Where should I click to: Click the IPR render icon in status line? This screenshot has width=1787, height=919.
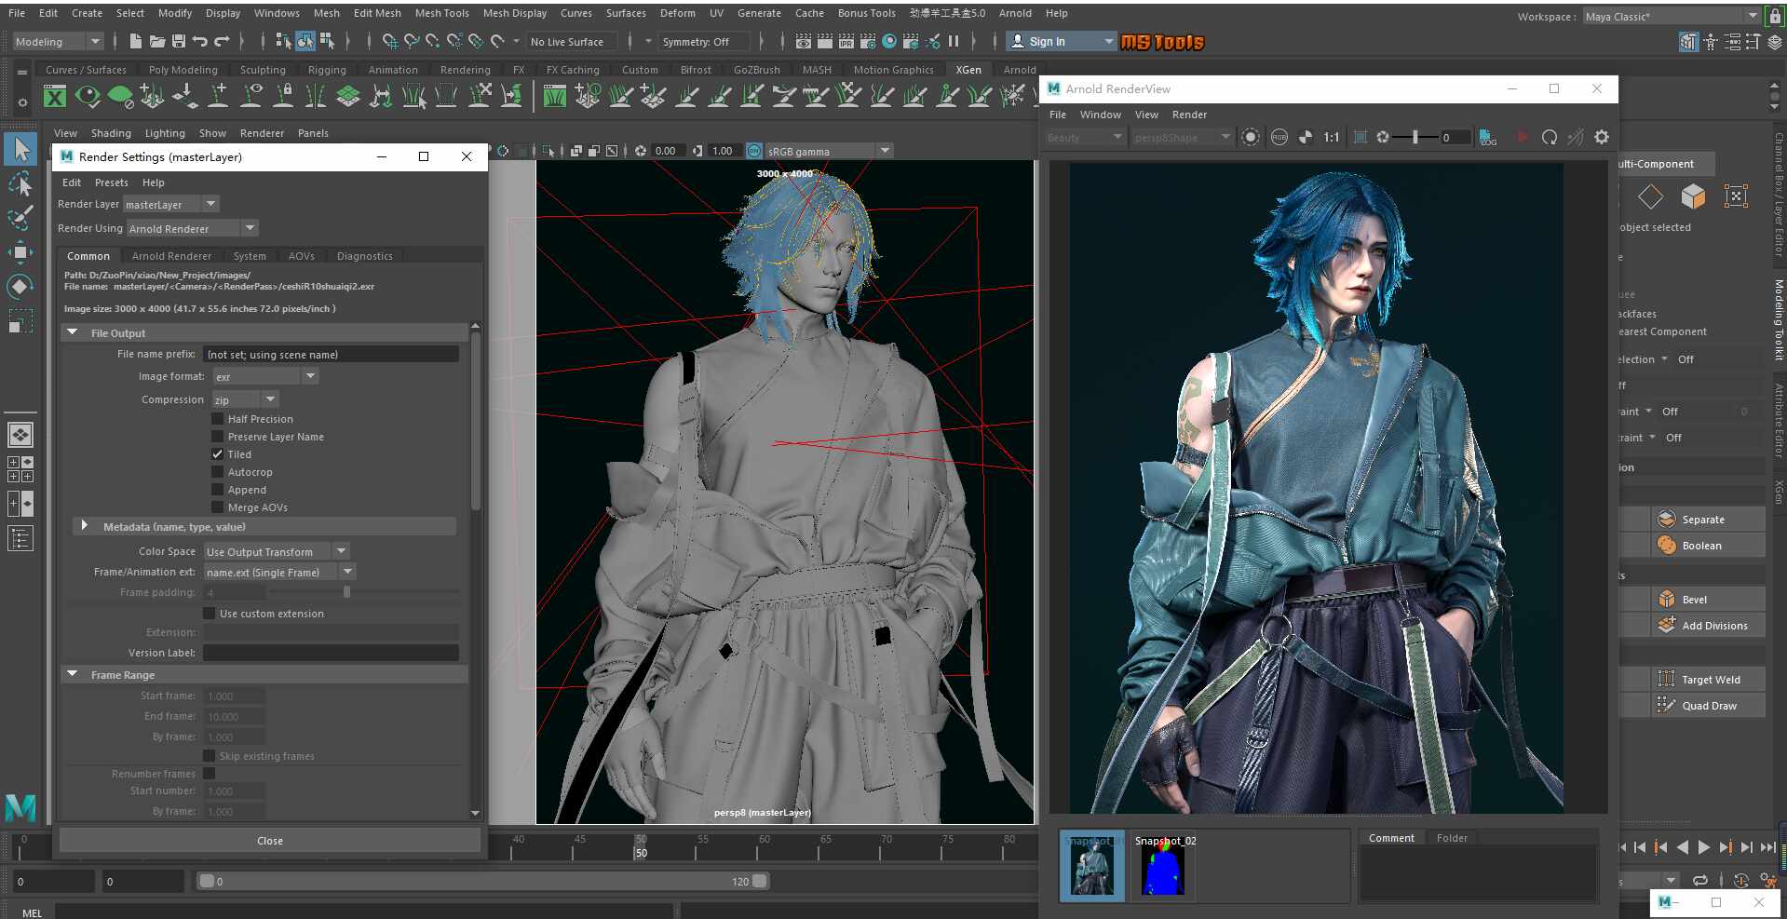pos(846,41)
